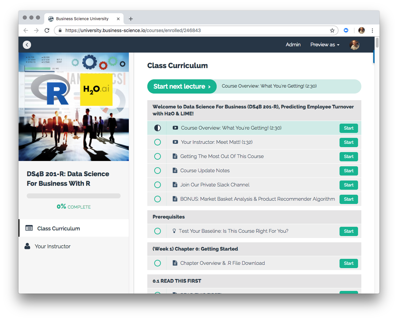
Task: Select Class Curriculum in sidebar
Action: (74, 228)
